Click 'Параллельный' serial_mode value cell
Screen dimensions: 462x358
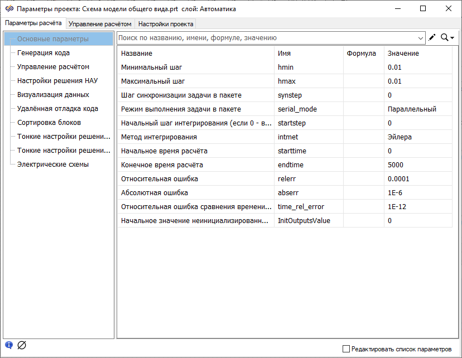[412, 109]
